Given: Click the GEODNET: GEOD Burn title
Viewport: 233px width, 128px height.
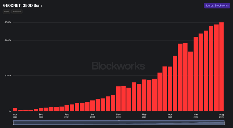Looking at the screenshot, I should [22, 5].
